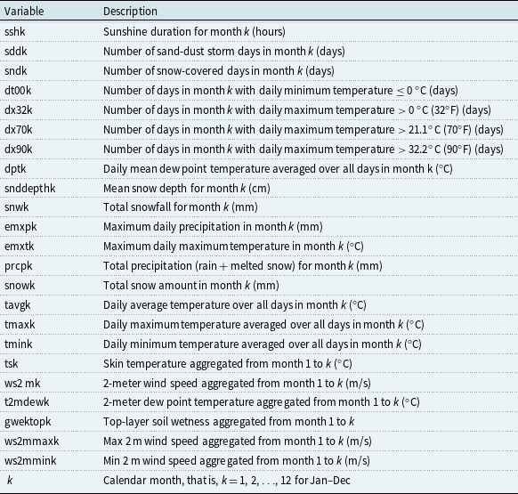Select the italic 'k' in the Variable column
The image size is (518, 494).
(10, 480)
